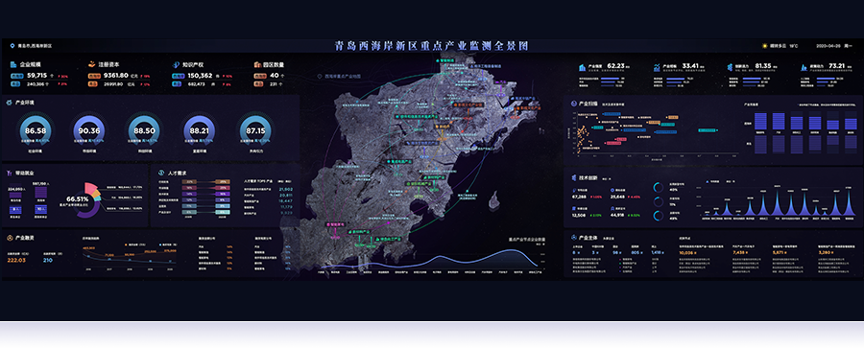
Task: Click the 知识产权 panel icon
Action: coord(177,64)
